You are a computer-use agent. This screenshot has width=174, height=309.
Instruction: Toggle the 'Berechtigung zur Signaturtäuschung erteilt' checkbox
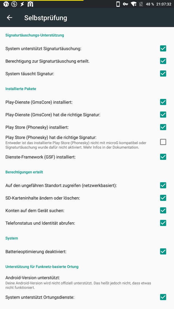[163, 61]
